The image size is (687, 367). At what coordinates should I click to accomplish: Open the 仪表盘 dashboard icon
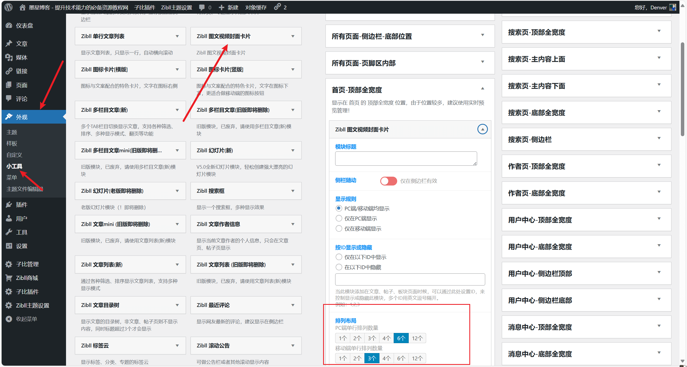coord(9,25)
